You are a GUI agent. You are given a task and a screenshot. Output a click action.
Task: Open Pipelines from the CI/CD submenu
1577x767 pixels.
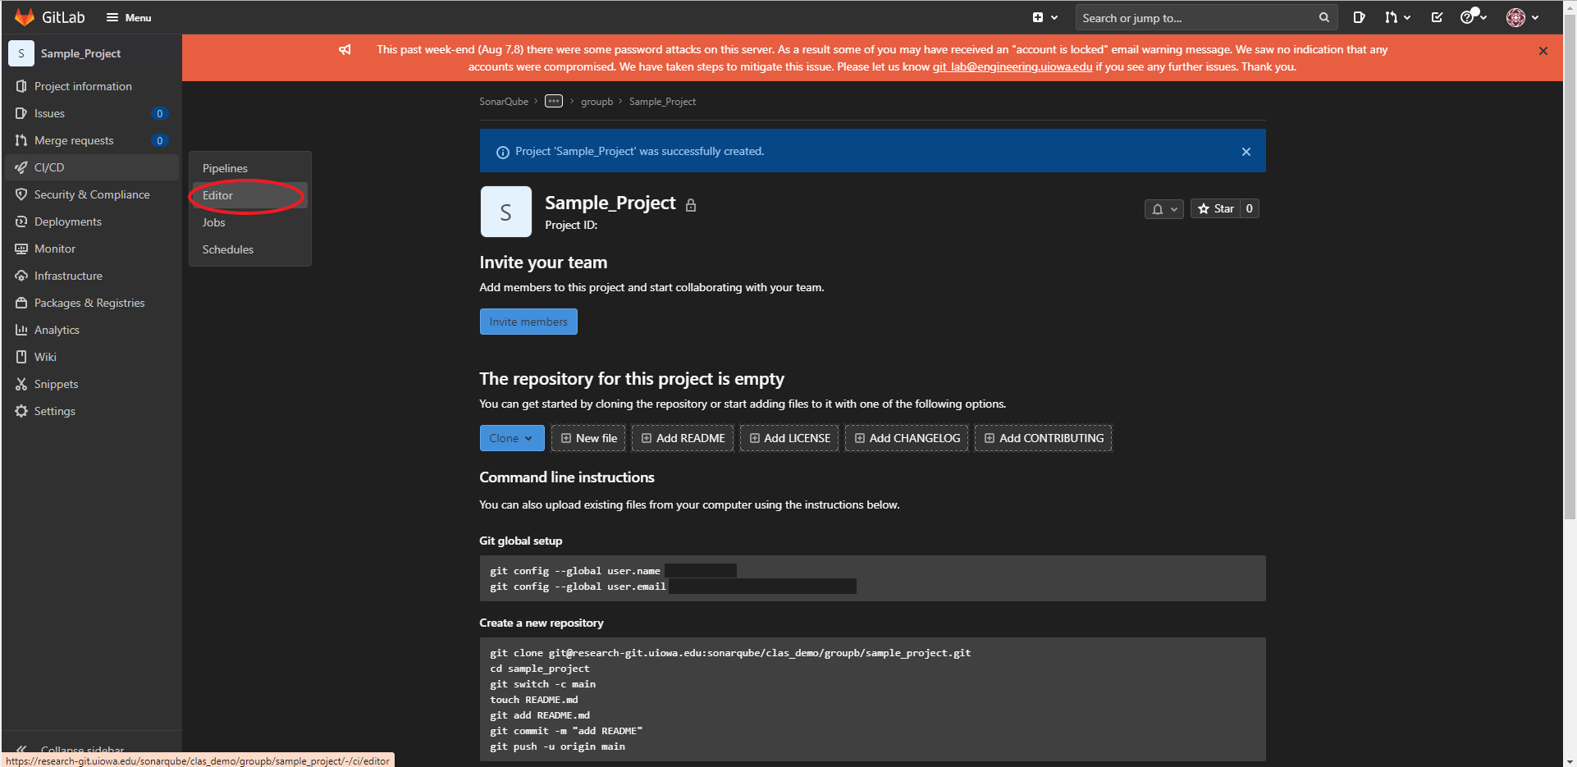(x=225, y=168)
